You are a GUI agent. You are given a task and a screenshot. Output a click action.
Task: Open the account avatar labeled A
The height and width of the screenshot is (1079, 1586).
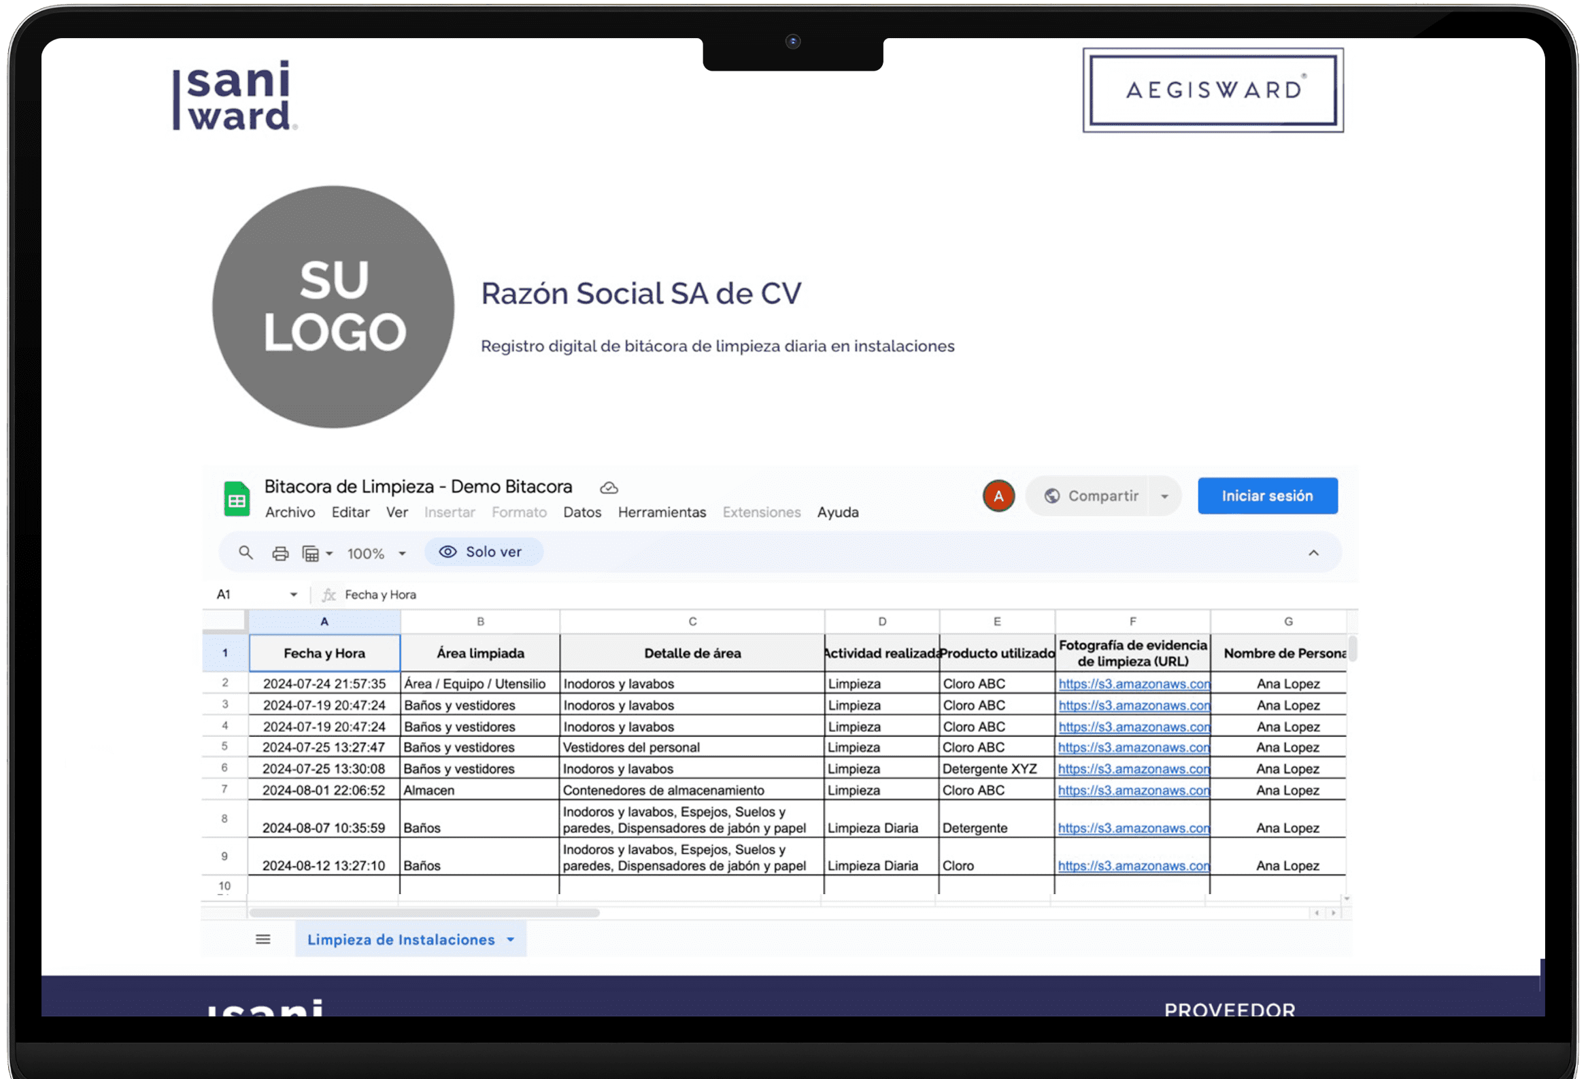[998, 496]
